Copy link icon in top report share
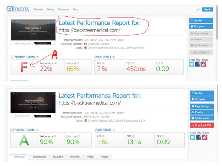Screen dimensions: 222x166 [x=204, y=64]
